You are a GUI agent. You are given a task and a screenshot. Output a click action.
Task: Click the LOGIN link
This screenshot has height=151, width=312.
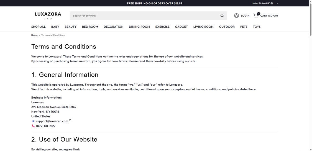pos(245,16)
